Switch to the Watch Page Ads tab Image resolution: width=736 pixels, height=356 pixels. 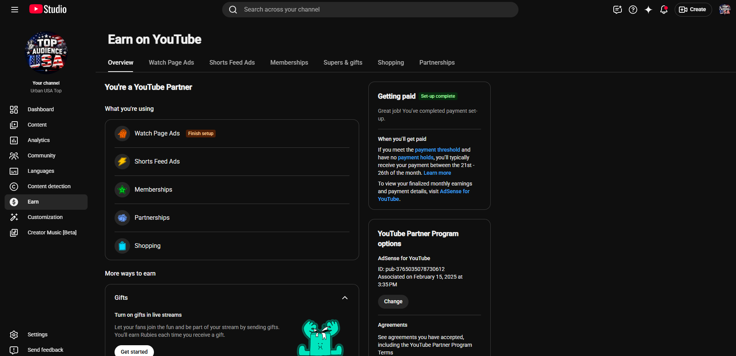(x=171, y=63)
